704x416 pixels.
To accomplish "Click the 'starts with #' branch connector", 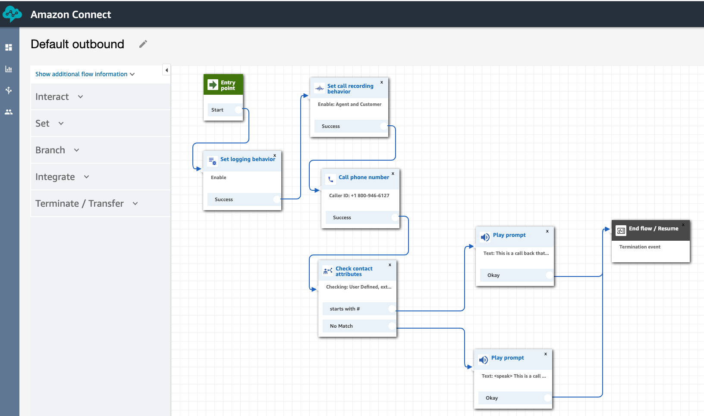I will tap(392, 309).
